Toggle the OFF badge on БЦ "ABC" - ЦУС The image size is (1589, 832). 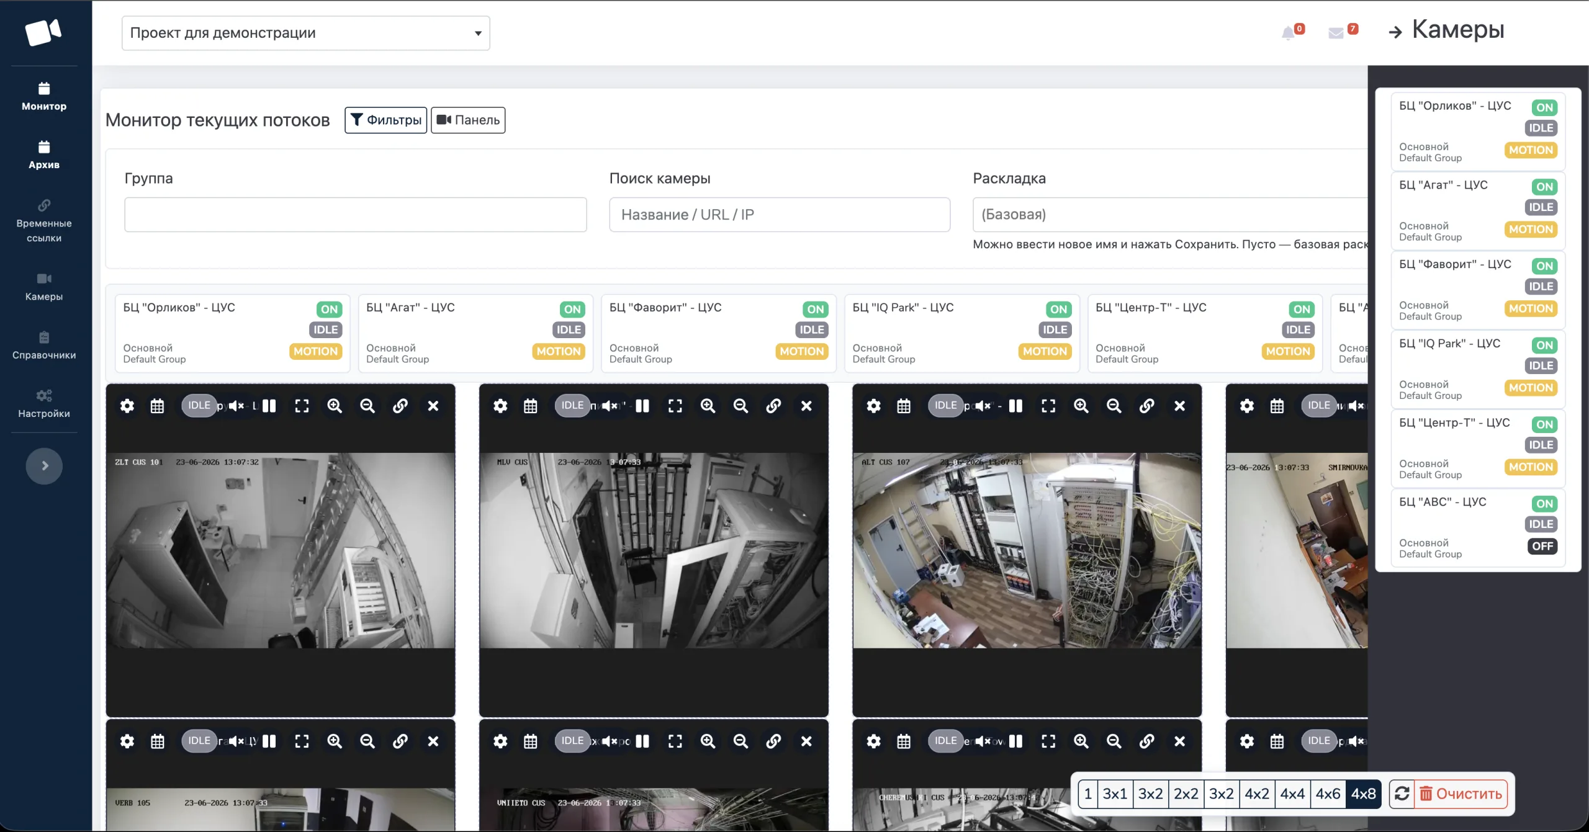point(1542,546)
